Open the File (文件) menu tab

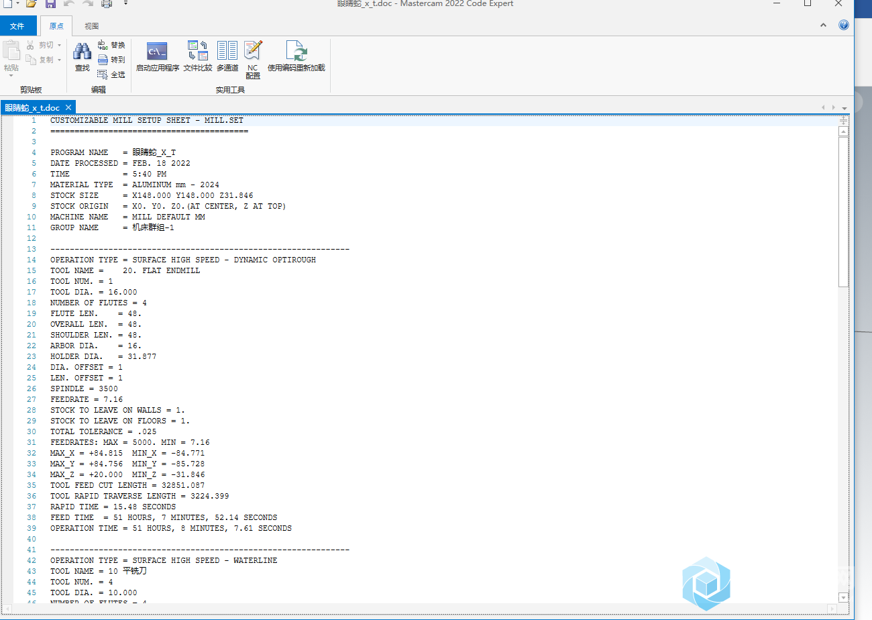pyautogui.click(x=17, y=26)
